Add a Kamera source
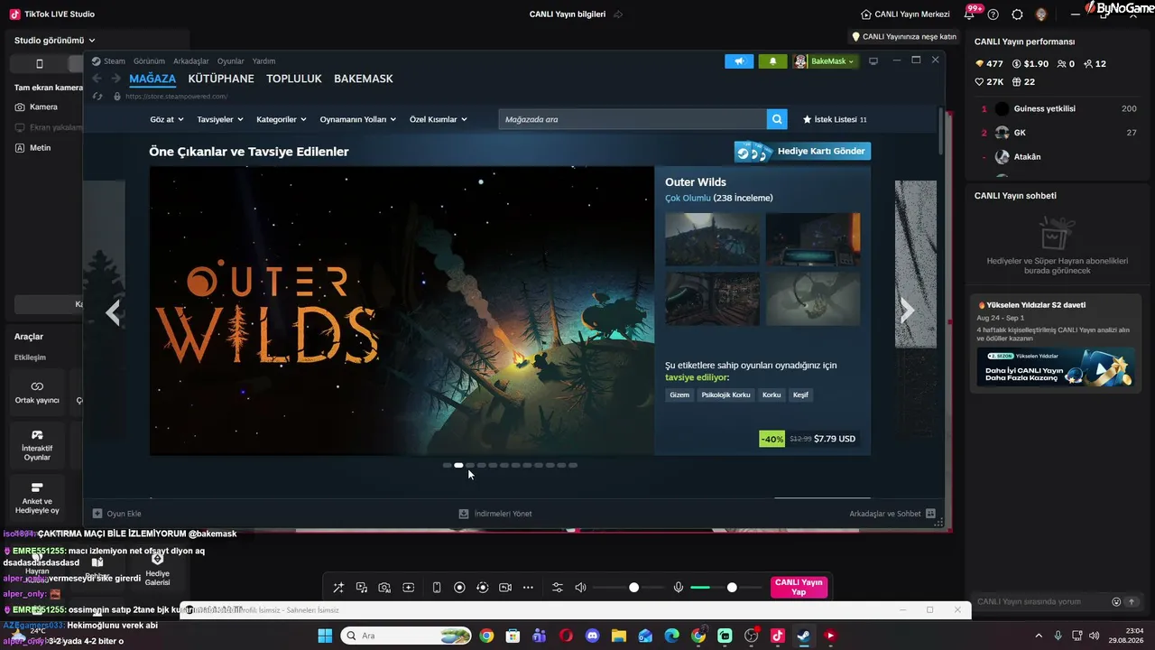 pyautogui.click(x=36, y=107)
